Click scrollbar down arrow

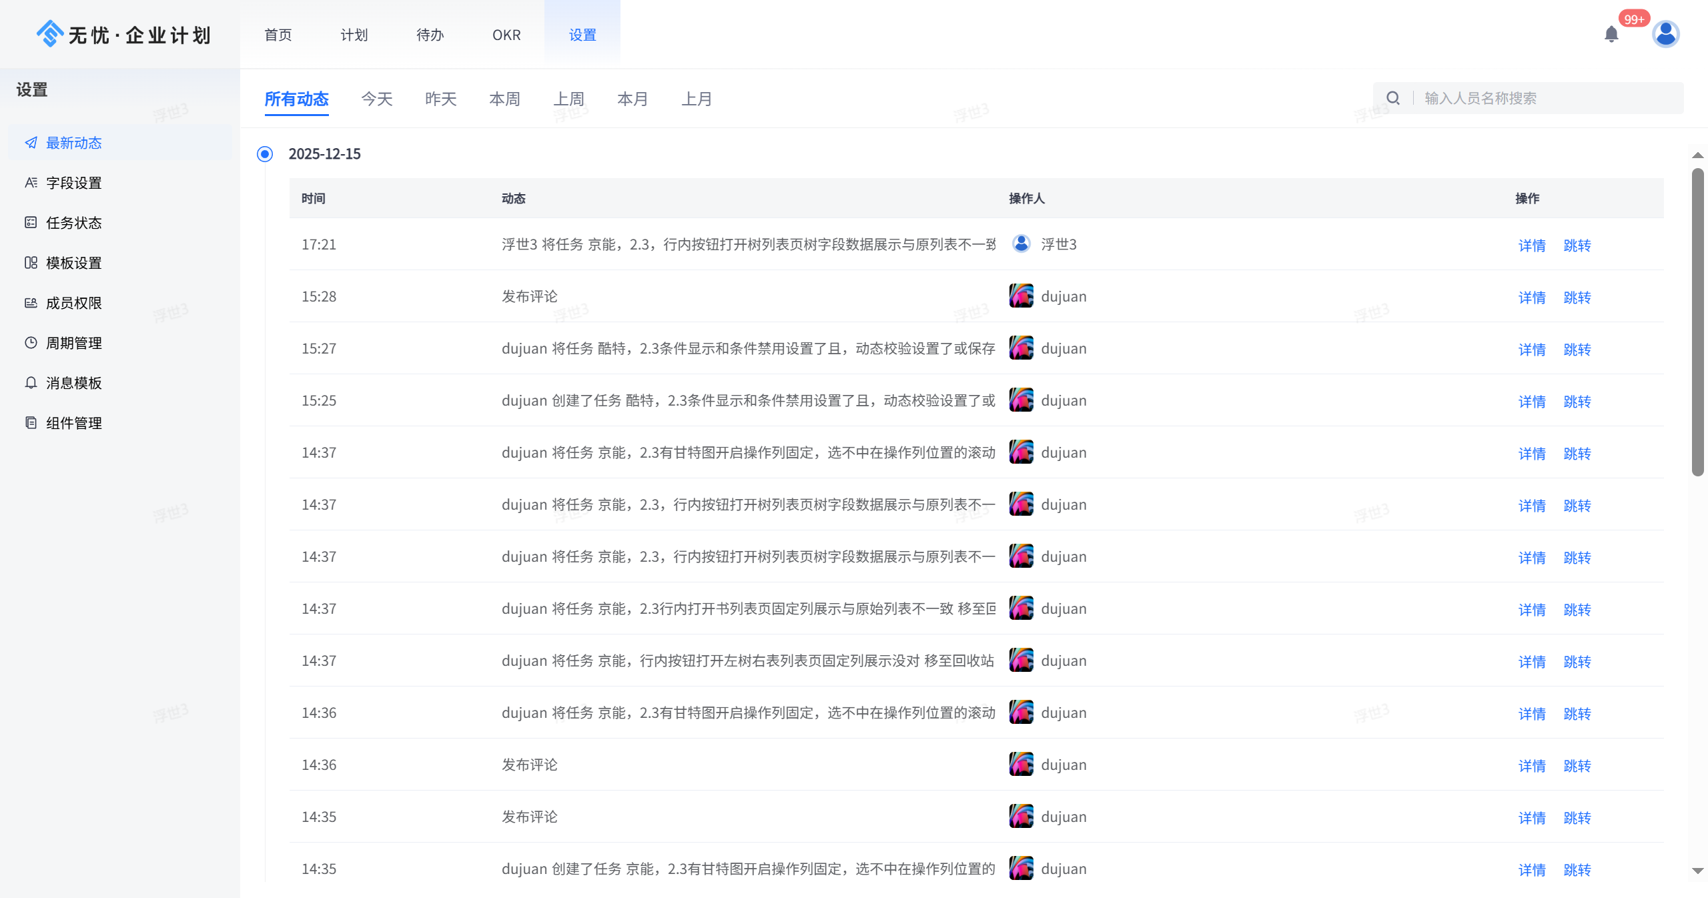1698,871
